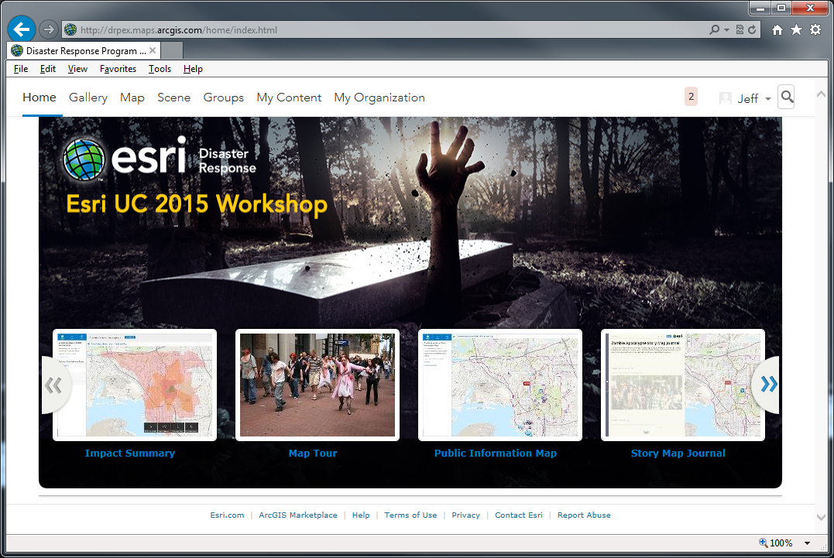
Task: Open the Groups page
Action: click(x=223, y=98)
